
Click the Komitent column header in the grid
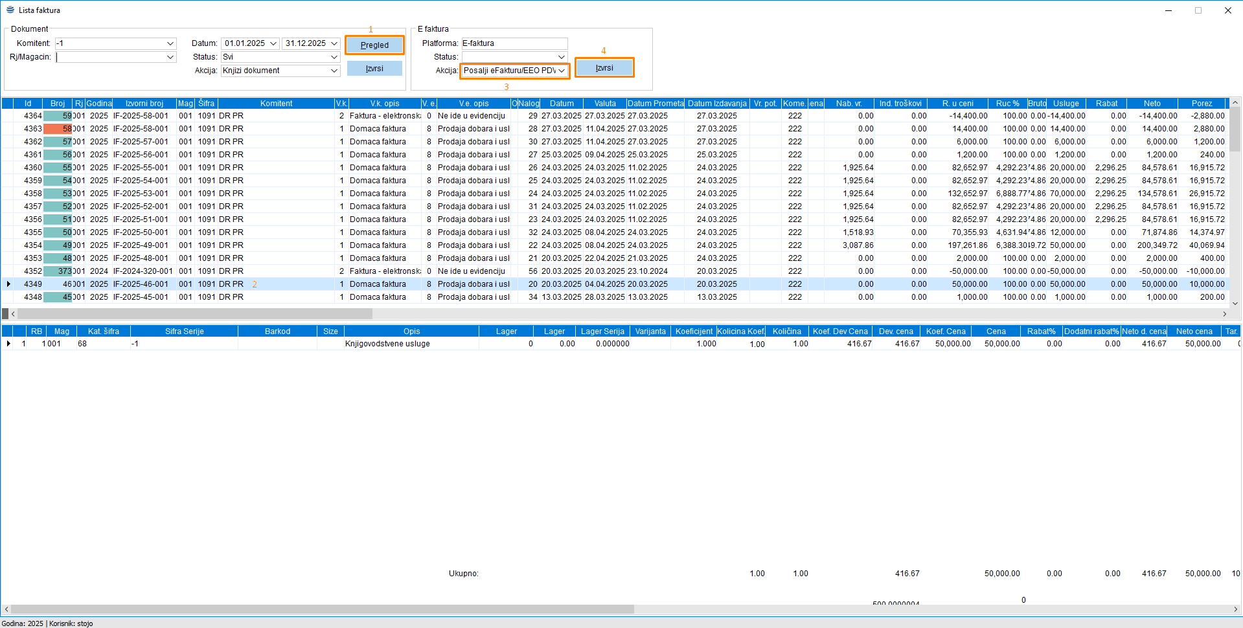[x=276, y=104]
